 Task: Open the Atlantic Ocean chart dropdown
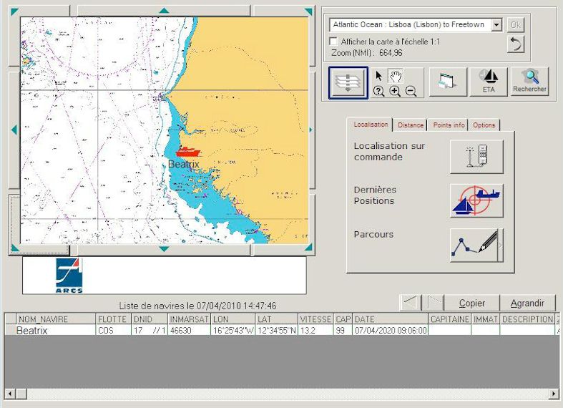(x=496, y=25)
